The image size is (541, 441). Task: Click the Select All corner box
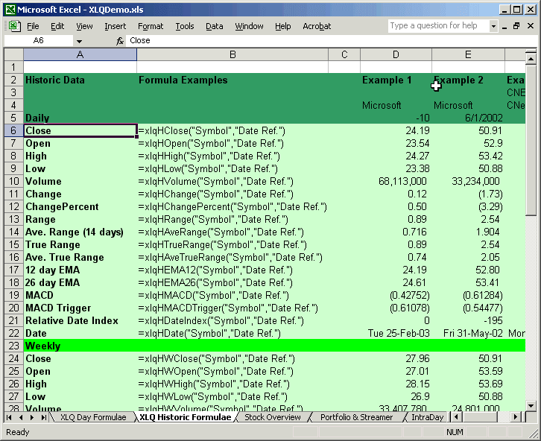13,55
